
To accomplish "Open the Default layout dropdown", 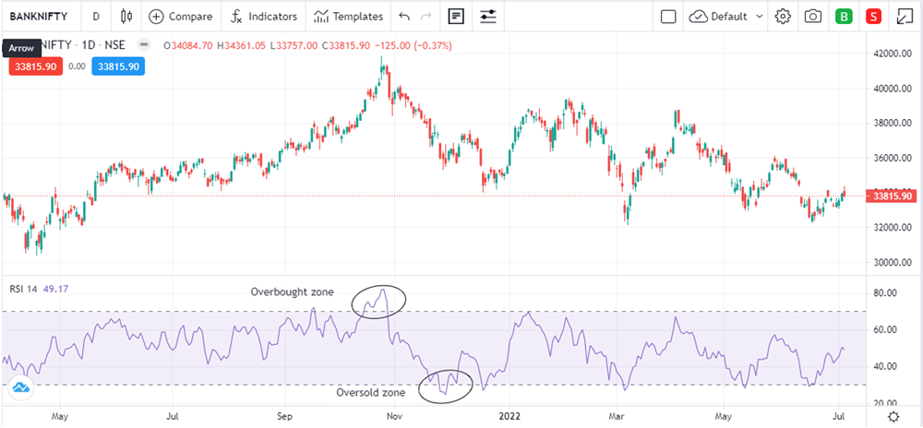I will click(727, 17).
